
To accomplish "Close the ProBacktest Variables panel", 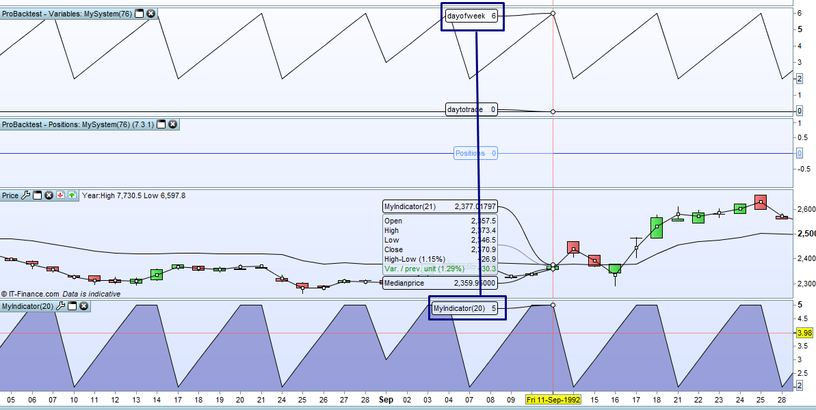I will 151,14.
